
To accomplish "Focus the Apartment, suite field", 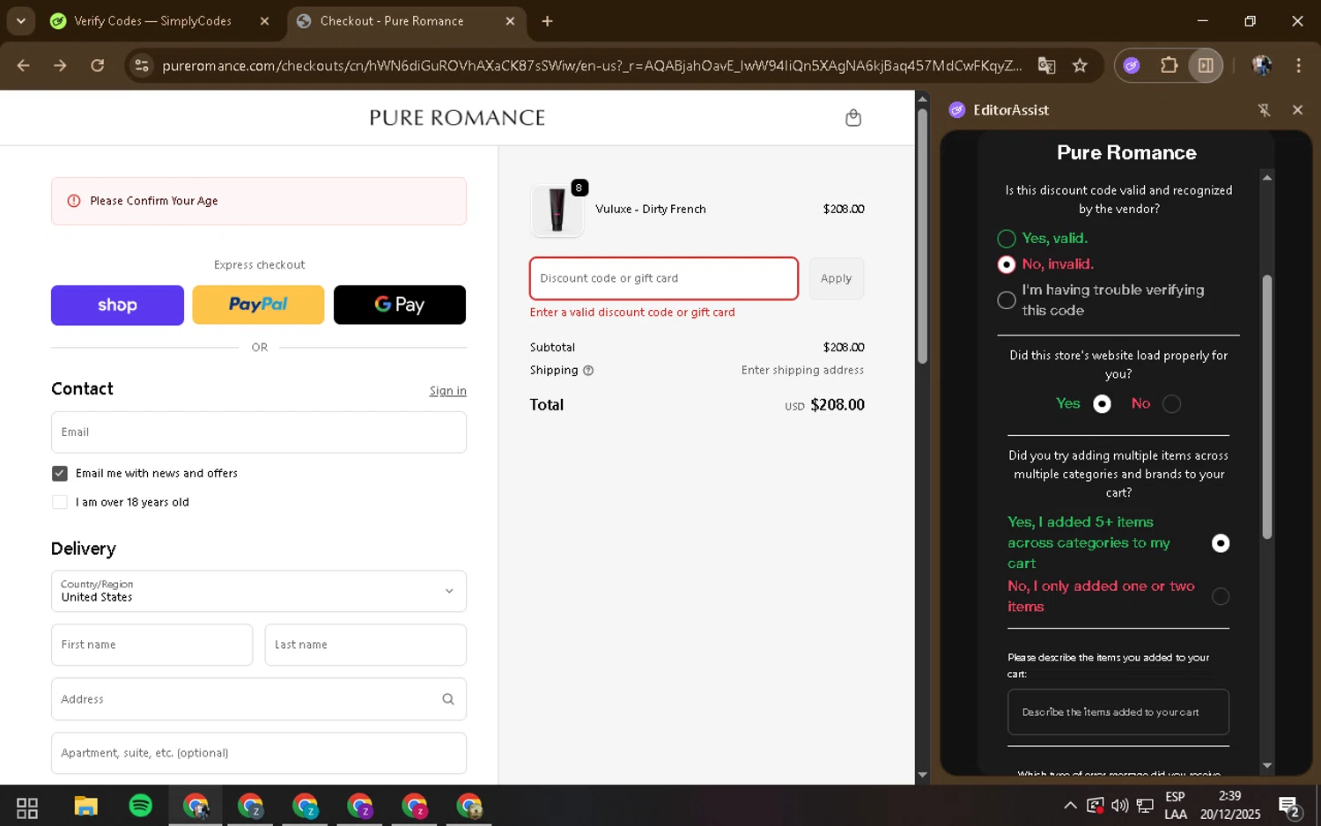I will pos(259,753).
